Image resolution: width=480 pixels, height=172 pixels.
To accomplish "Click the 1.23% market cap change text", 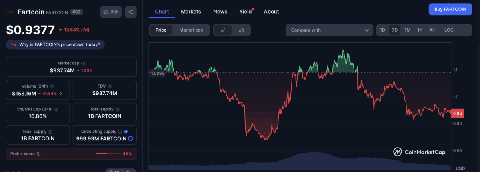I will coord(87,70).
